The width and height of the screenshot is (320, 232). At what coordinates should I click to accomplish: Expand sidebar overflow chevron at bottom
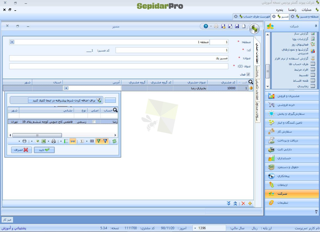click(x=316, y=211)
